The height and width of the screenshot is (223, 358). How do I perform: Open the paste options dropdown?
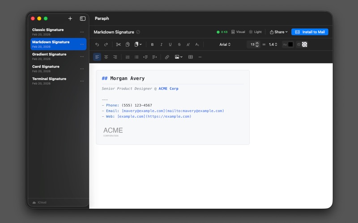138,45
